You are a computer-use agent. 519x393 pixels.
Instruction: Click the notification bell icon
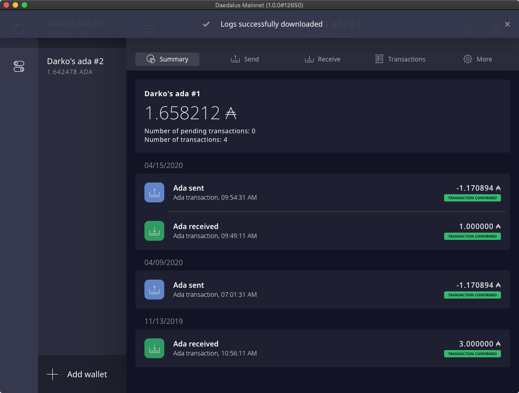point(496,29)
